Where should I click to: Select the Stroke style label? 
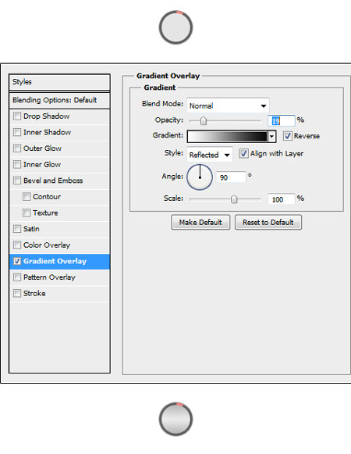pos(34,293)
